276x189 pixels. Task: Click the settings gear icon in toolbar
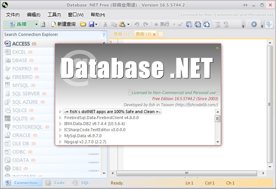[254, 24]
